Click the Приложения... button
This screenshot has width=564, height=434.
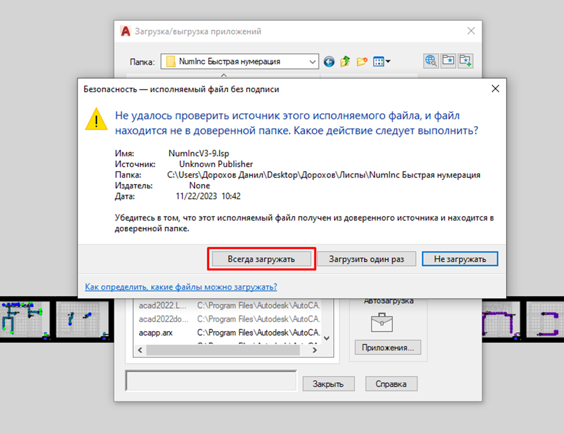[x=388, y=348]
